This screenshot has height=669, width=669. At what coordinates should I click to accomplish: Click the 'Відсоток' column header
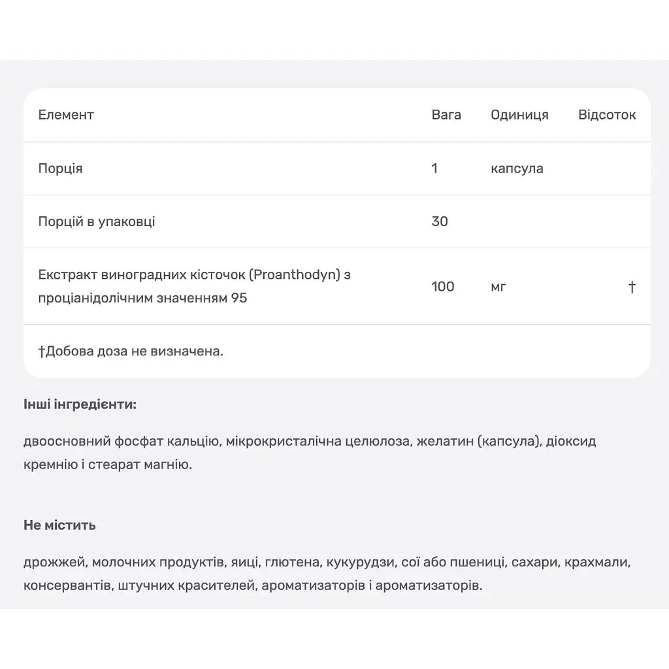point(607,115)
